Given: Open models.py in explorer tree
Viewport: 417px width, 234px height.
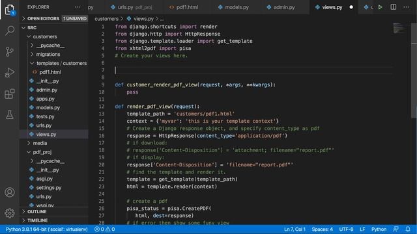Looking at the screenshot, I should 48,108.
